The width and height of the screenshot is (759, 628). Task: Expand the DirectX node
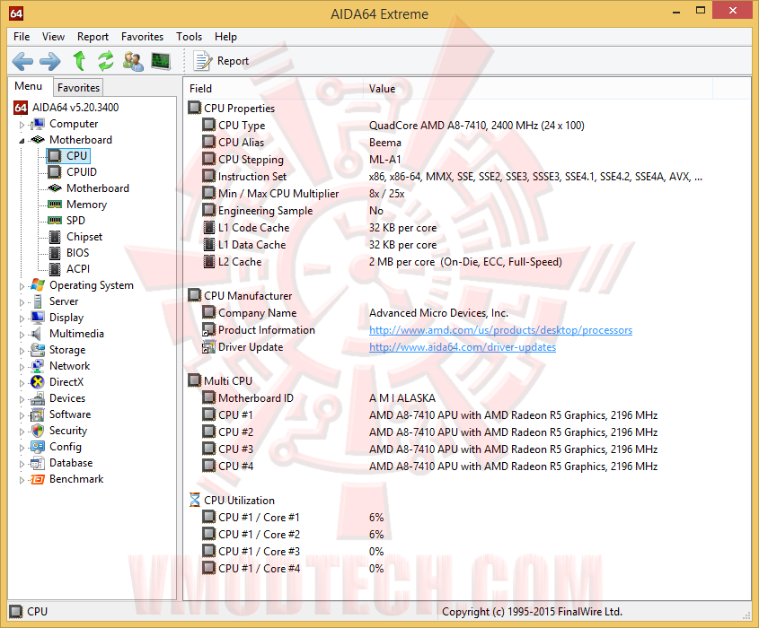coord(22,383)
